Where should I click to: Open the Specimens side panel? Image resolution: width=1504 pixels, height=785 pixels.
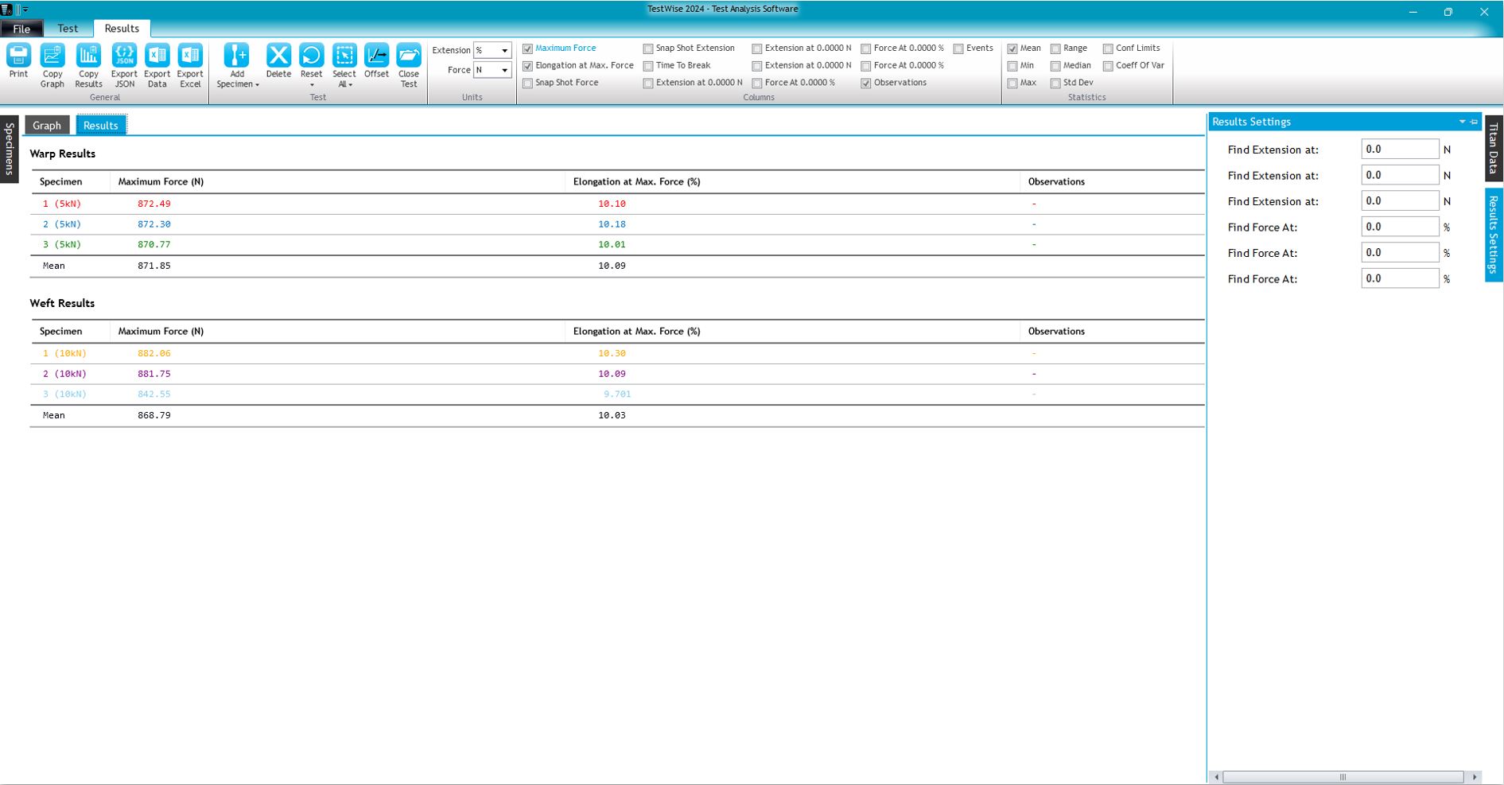pyautogui.click(x=10, y=149)
